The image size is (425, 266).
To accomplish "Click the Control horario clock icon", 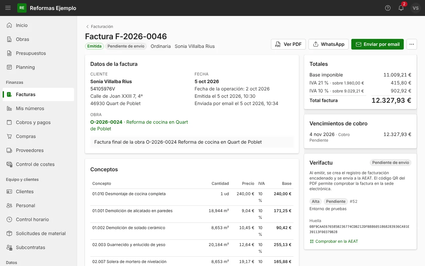I will click(9, 219).
